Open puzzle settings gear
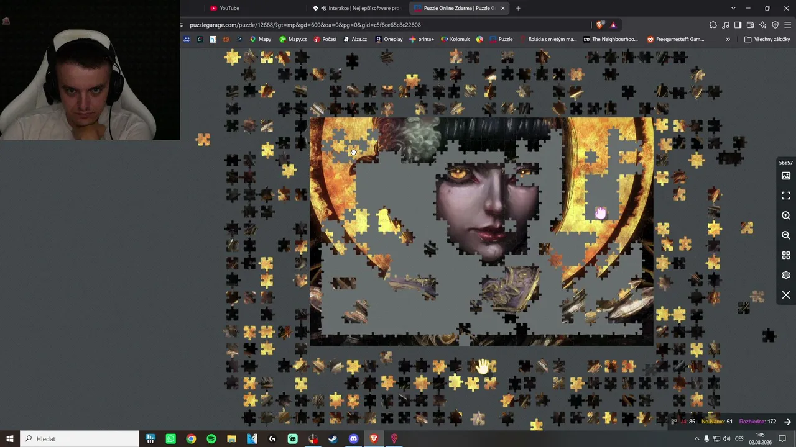This screenshot has width=796, height=447. 786,275
